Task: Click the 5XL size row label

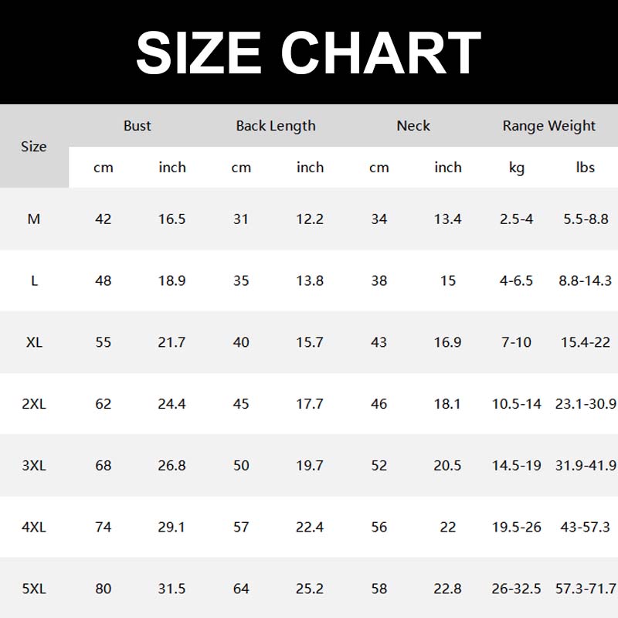Action: (x=34, y=589)
